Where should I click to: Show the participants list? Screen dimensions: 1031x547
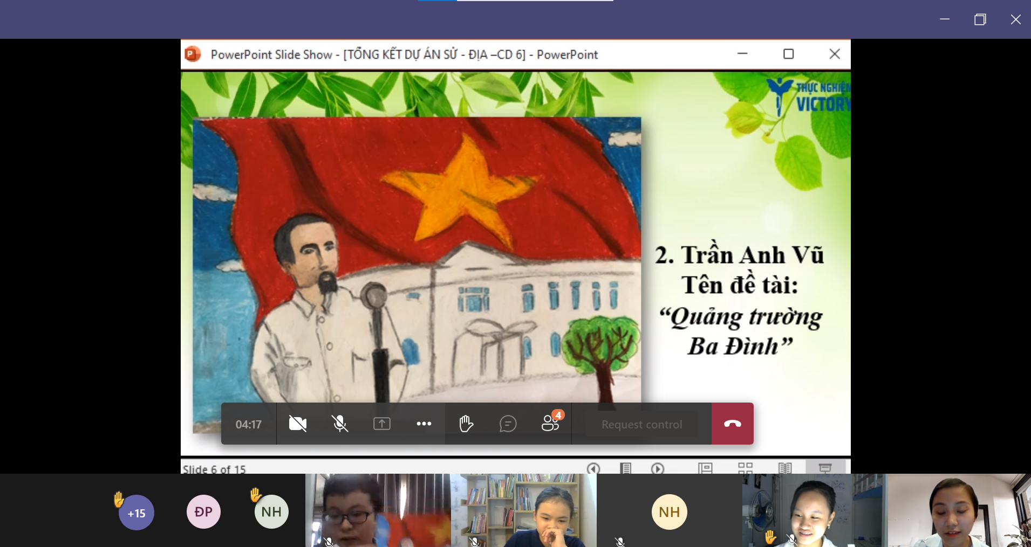point(550,424)
